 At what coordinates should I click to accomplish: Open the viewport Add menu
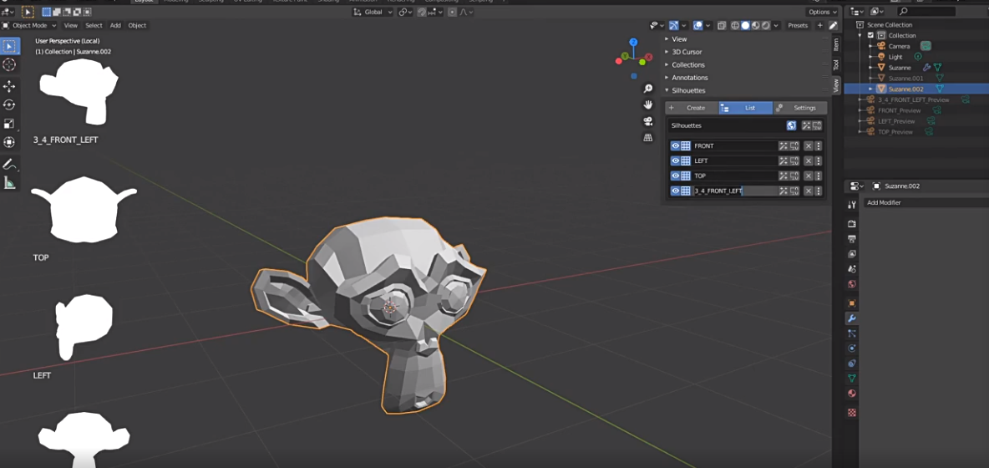[x=115, y=25]
